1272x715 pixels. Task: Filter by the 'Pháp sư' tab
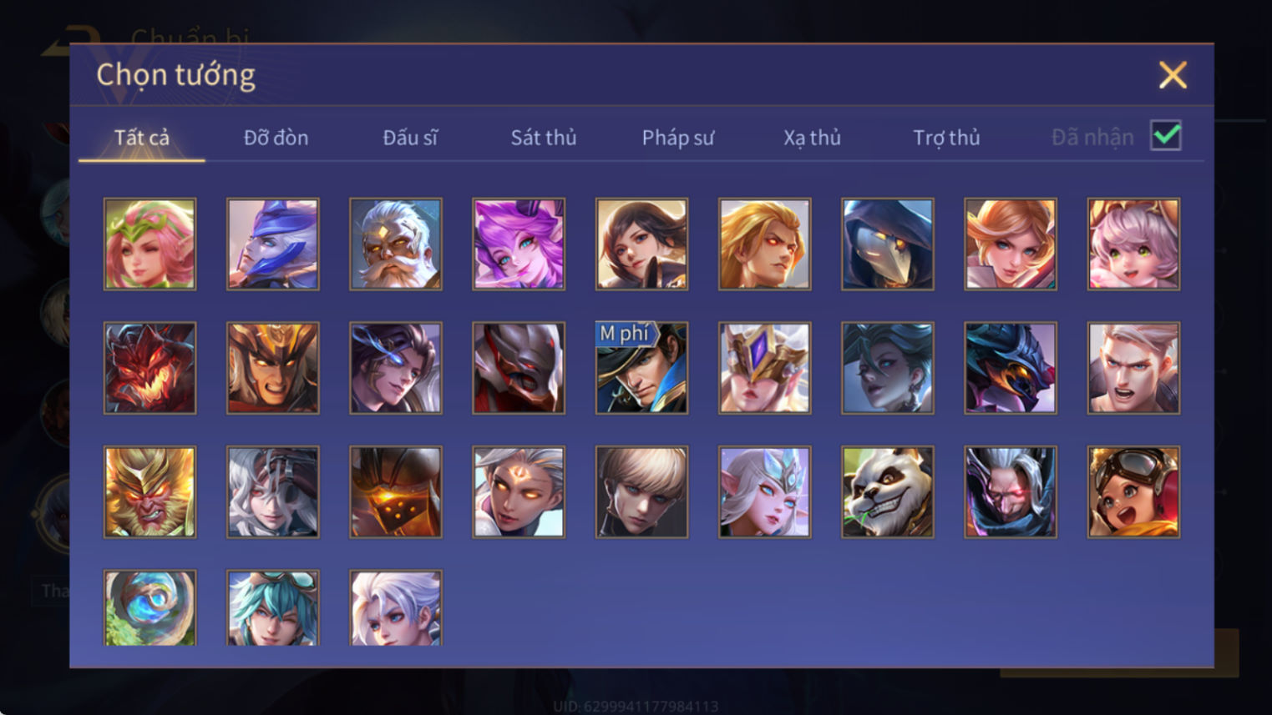(677, 138)
